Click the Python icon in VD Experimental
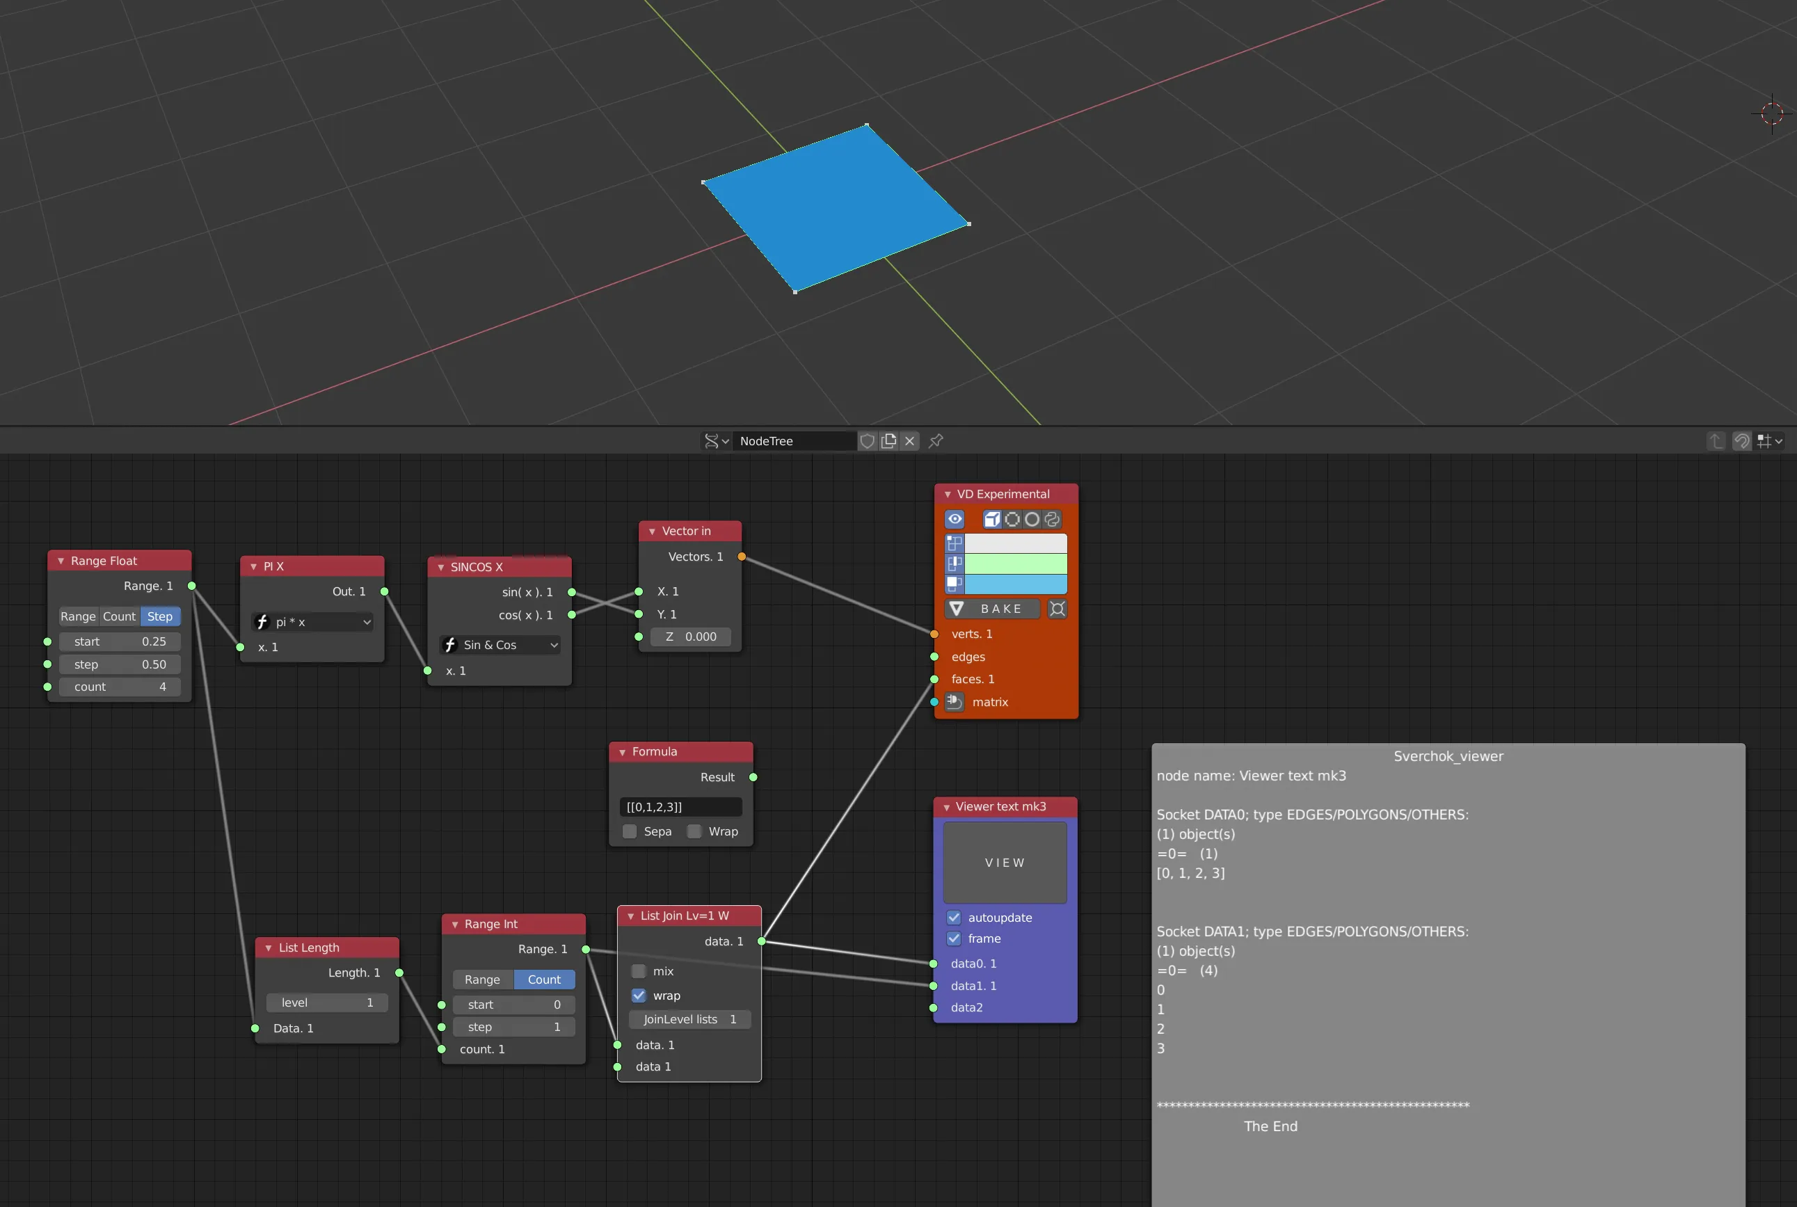The width and height of the screenshot is (1797, 1207). 1052,519
